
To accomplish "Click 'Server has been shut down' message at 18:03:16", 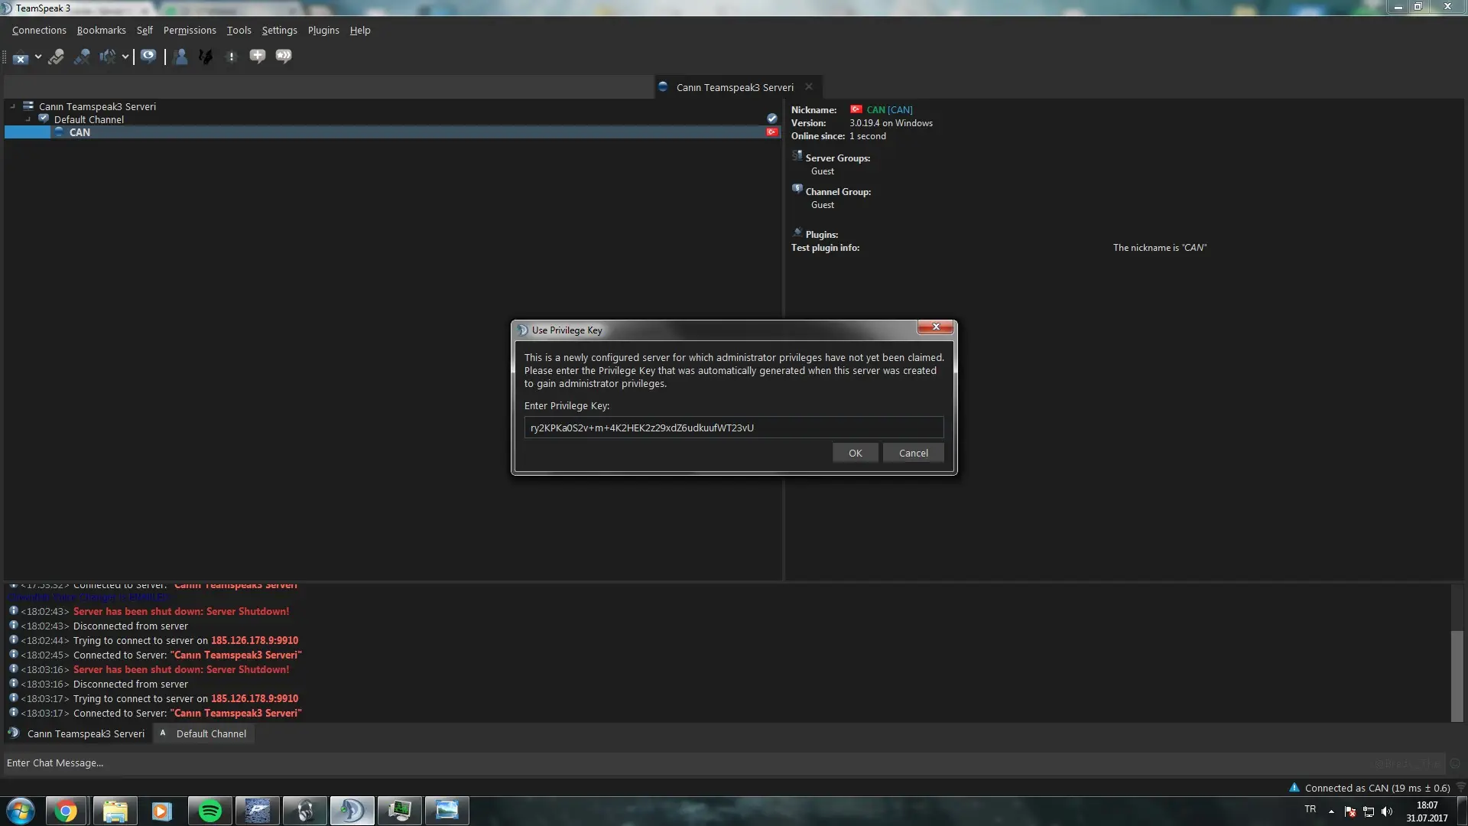I will tap(181, 670).
